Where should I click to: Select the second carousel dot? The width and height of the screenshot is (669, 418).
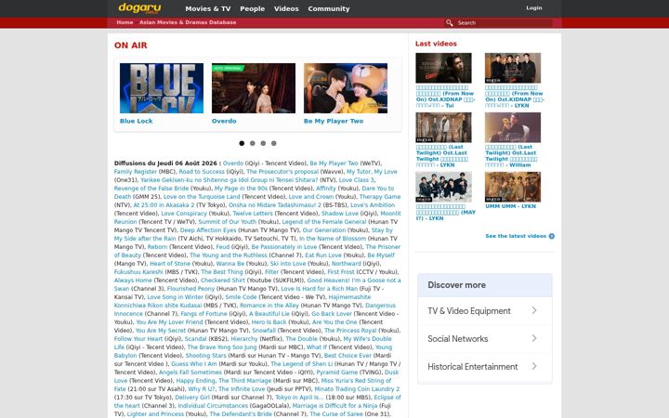253,143
